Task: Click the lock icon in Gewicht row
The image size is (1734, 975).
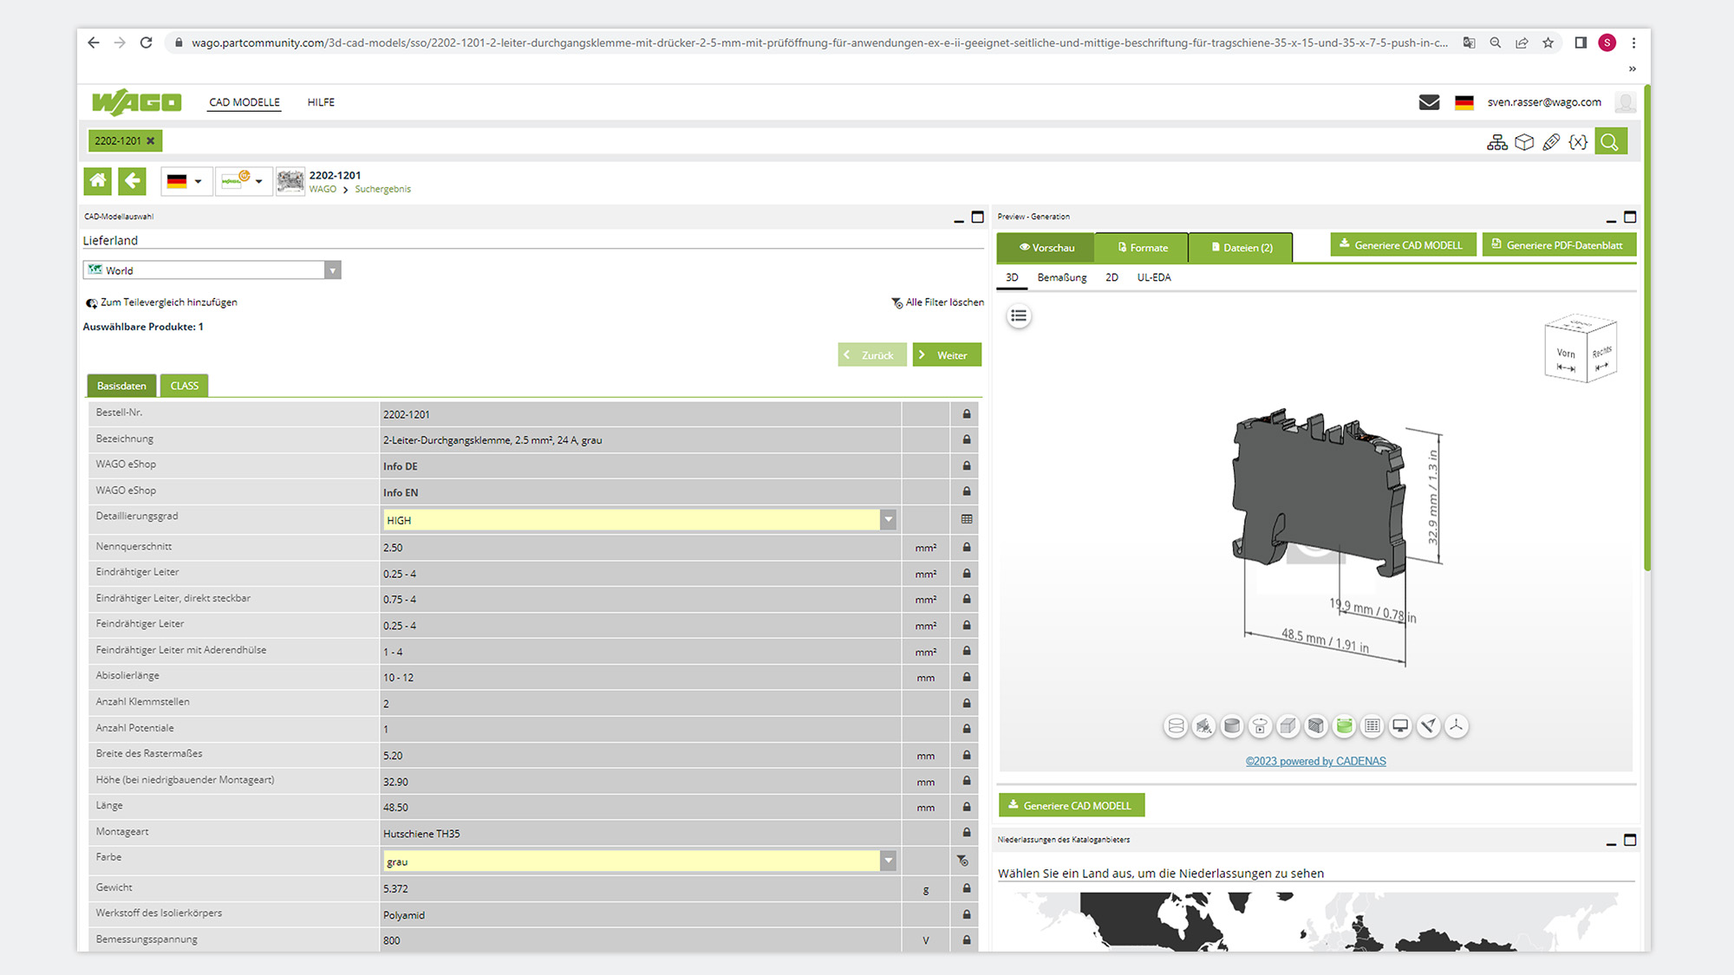Action: [x=967, y=888]
